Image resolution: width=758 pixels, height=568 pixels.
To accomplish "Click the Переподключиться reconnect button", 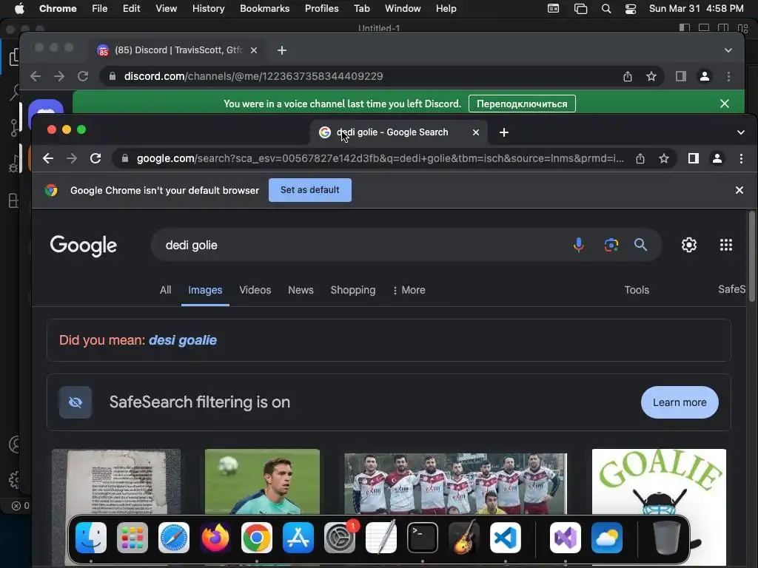I will click(522, 104).
